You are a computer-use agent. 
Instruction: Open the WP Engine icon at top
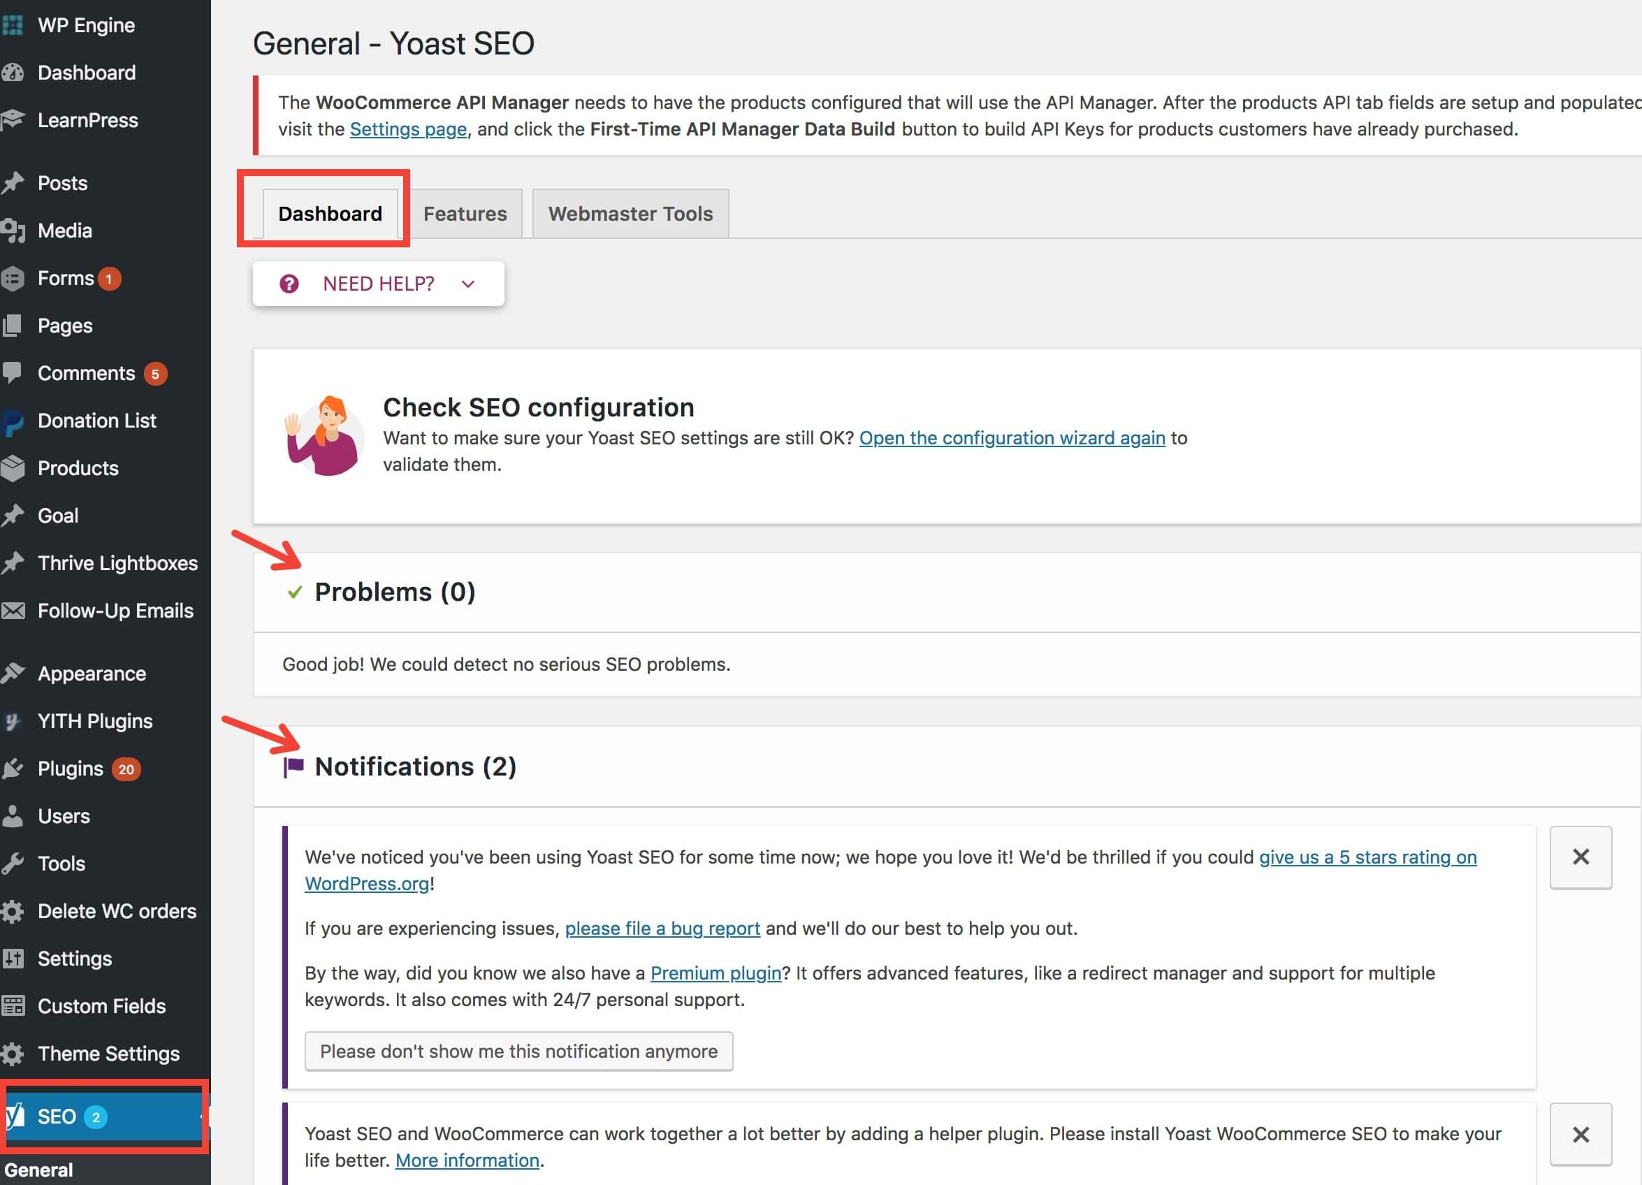13,24
